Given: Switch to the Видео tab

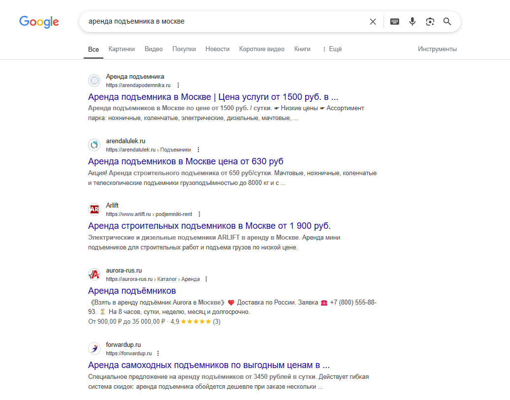Looking at the screenshot, I should point(154,49).
